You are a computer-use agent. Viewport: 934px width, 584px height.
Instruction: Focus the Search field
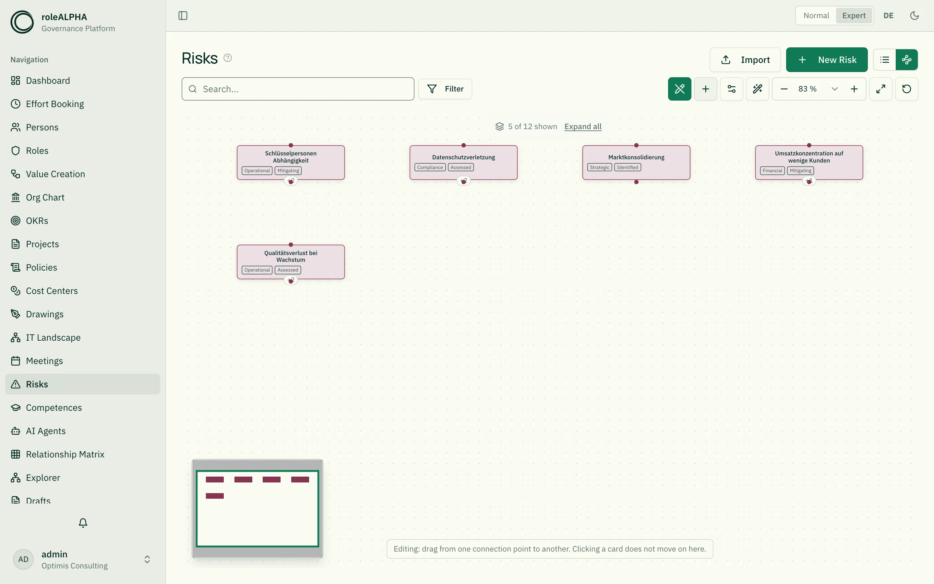(298, 89)
